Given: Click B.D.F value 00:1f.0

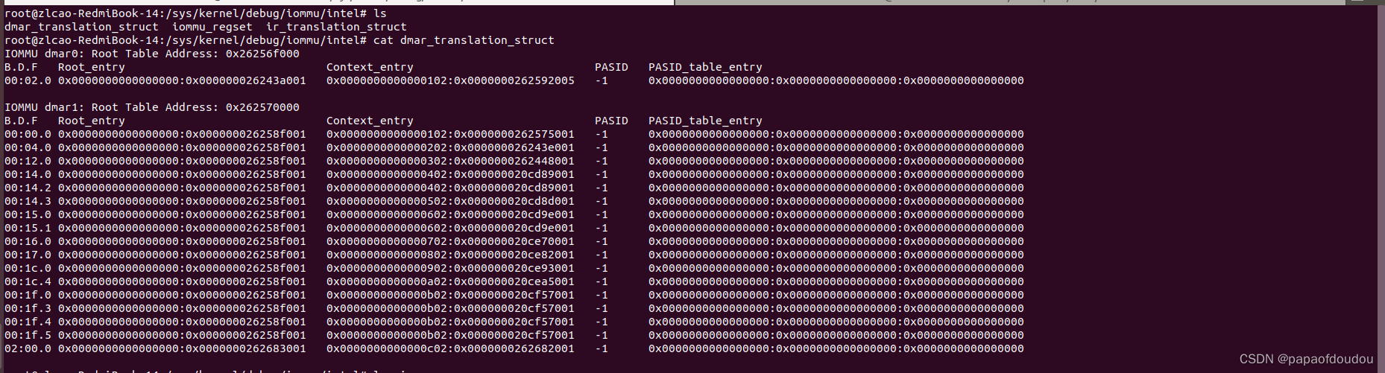Looking at the screenshot, I should [28, 295].
